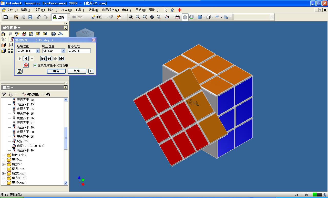Viewport: 328px width, 198px height.
Task: Click the browser filter funnel icon
Action: (x=4, y=94)
